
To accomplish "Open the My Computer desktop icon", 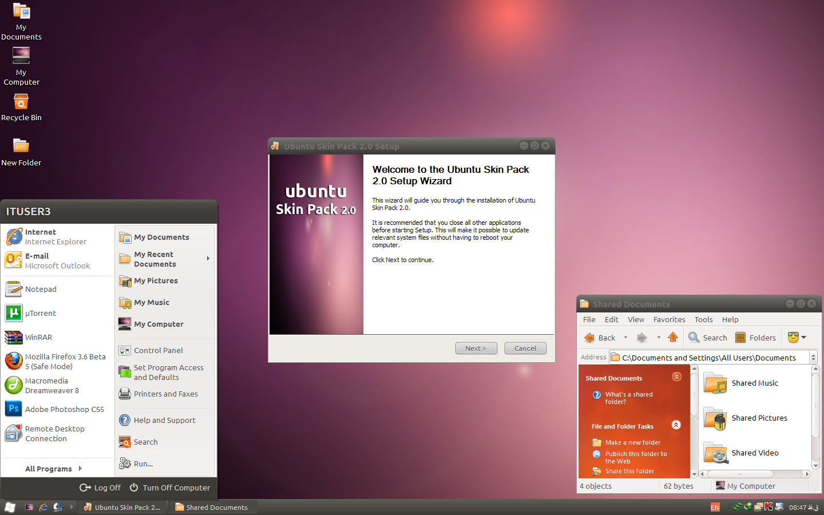I will pos(21,66).
